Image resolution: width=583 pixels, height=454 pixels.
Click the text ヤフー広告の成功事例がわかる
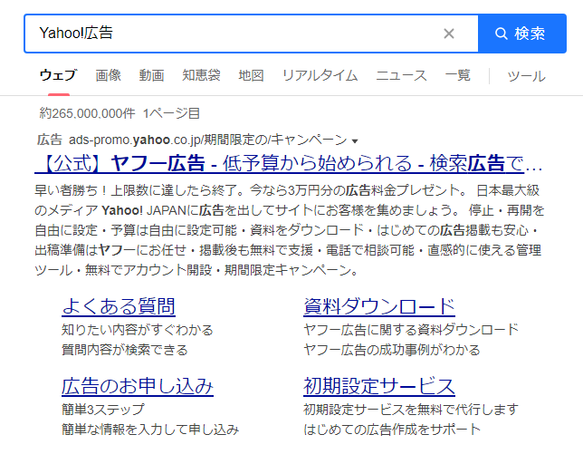(392, 350)
